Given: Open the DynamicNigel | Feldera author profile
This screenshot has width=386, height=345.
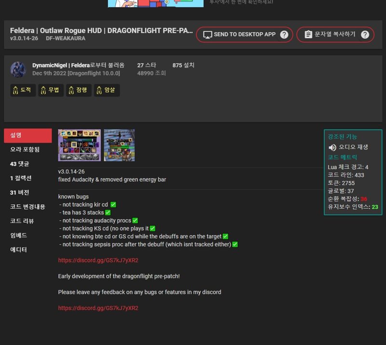Looking at the screenshot, I should click(61, 66).
